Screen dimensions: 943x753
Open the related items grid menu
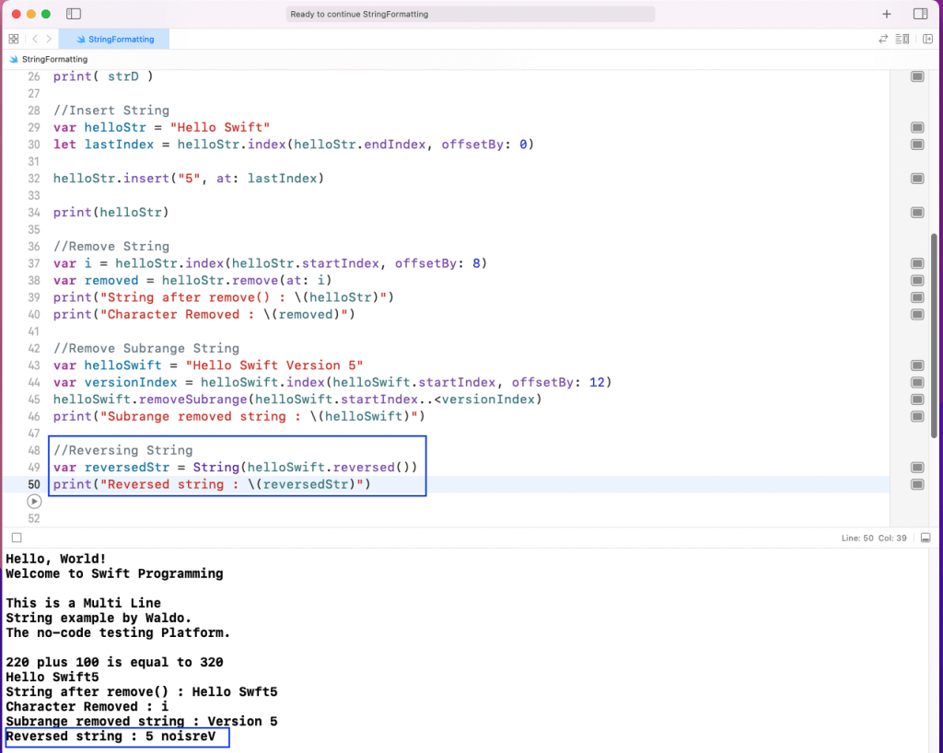(x=13, y=39)
